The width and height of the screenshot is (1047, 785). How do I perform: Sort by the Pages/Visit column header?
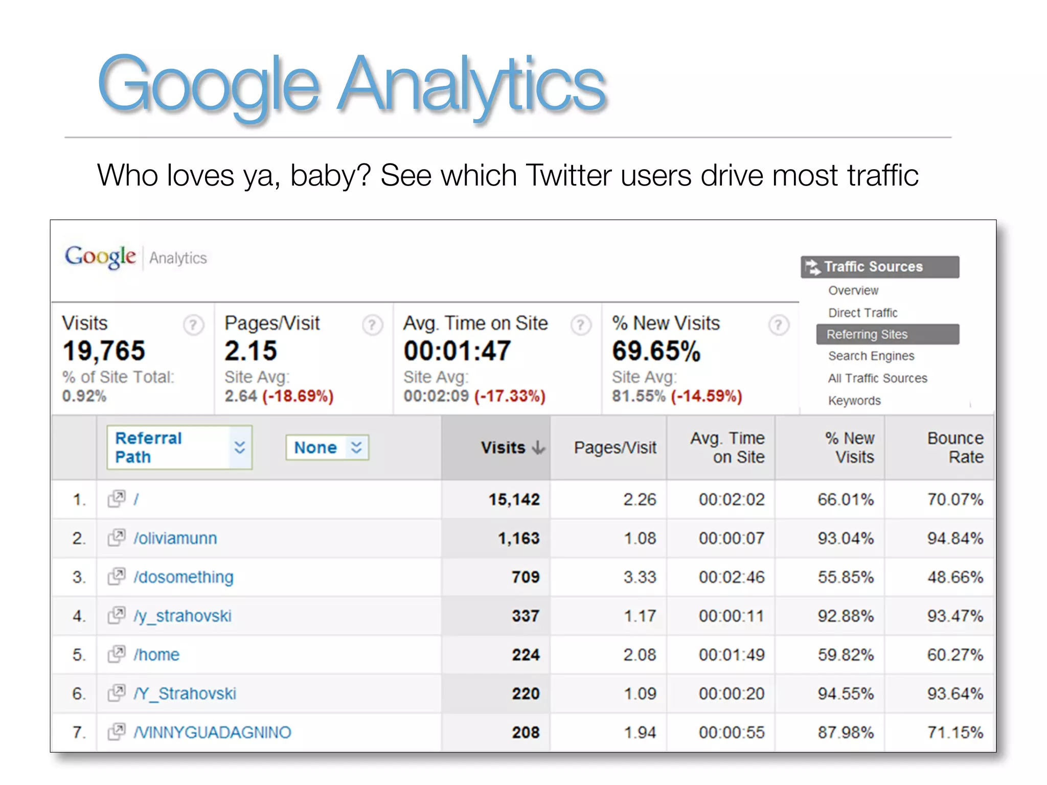[608, 448]
